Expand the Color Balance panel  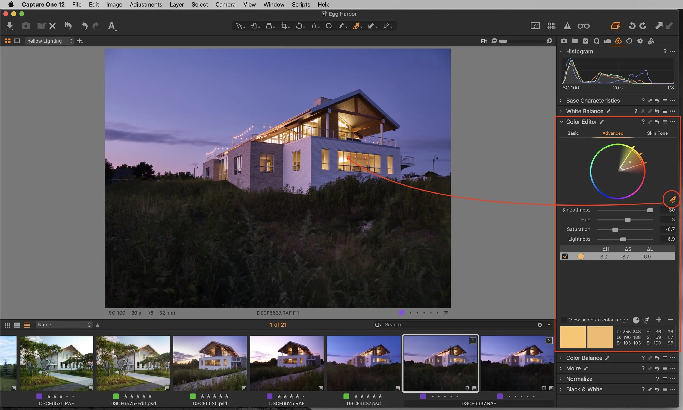coord(561,358)
